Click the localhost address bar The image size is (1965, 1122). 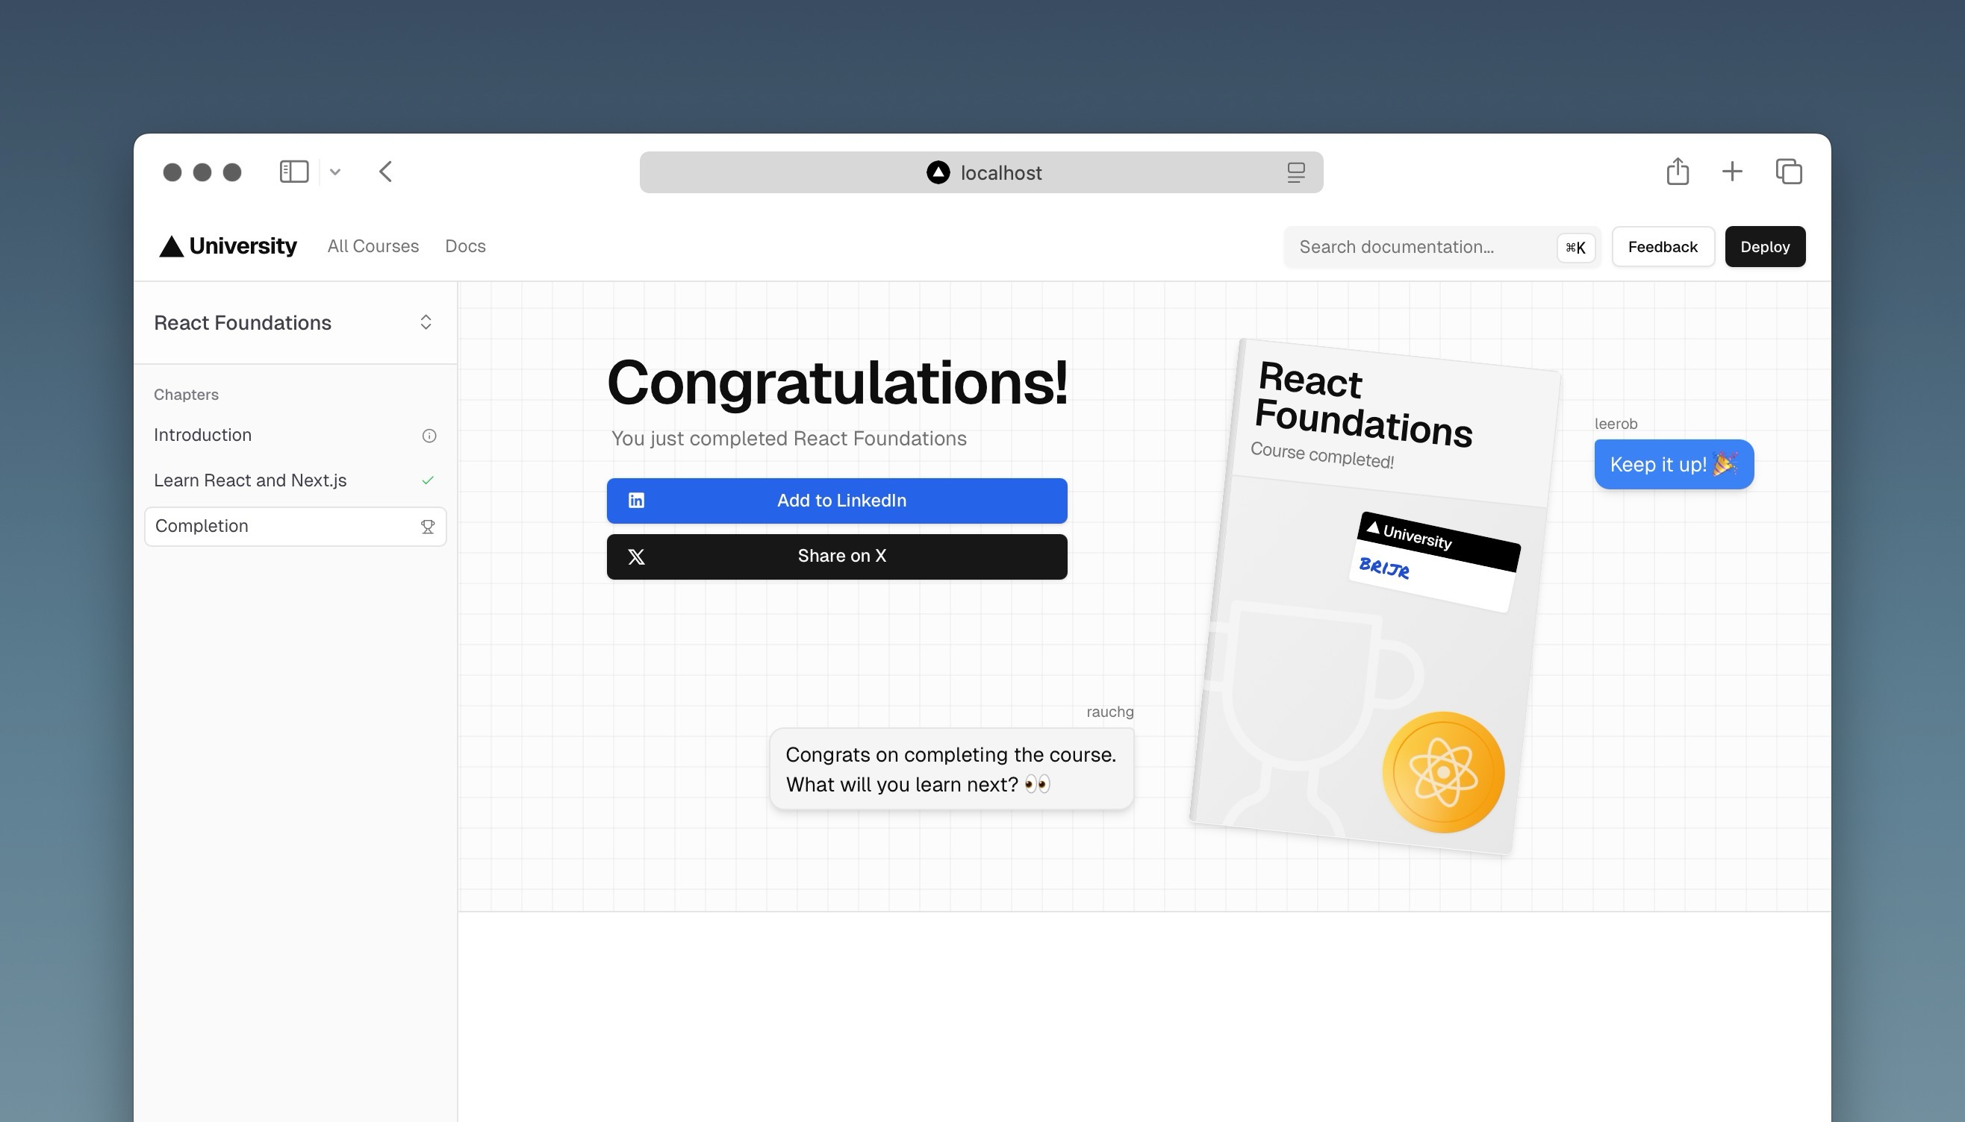(981, 172)
